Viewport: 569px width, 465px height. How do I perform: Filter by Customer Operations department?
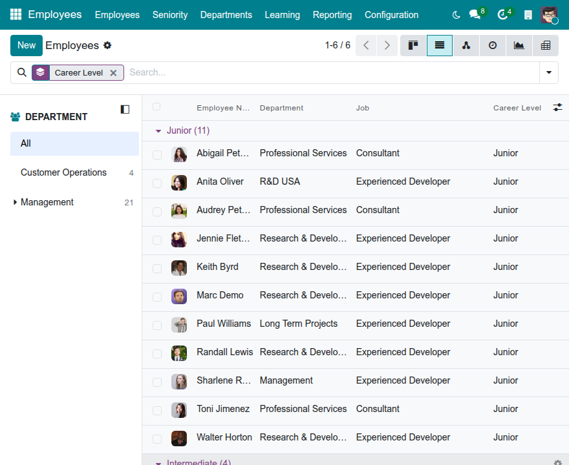[x=74, y=172]
